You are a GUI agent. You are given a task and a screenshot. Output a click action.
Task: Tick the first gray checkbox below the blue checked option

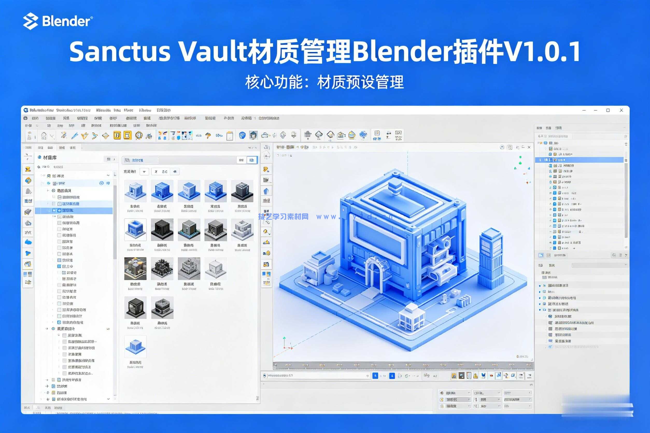click(x=550, y=322)
